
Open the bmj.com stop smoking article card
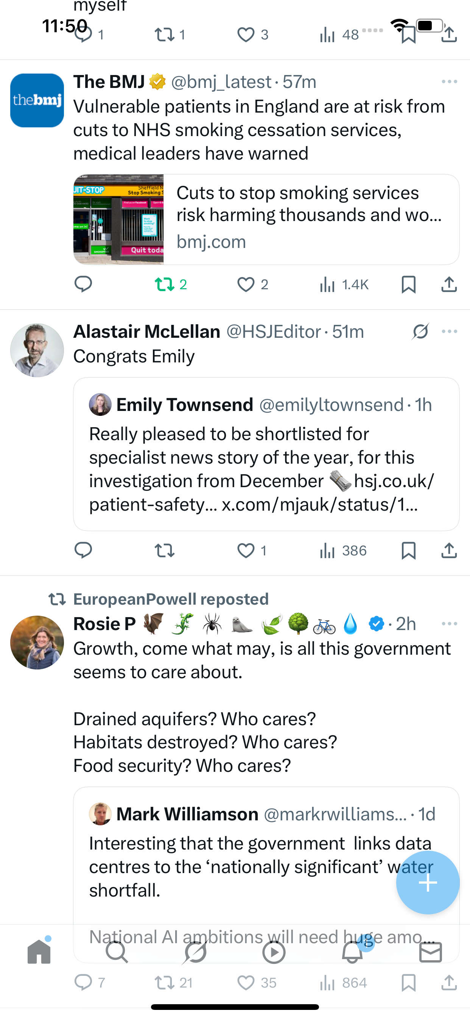[266, 219]
